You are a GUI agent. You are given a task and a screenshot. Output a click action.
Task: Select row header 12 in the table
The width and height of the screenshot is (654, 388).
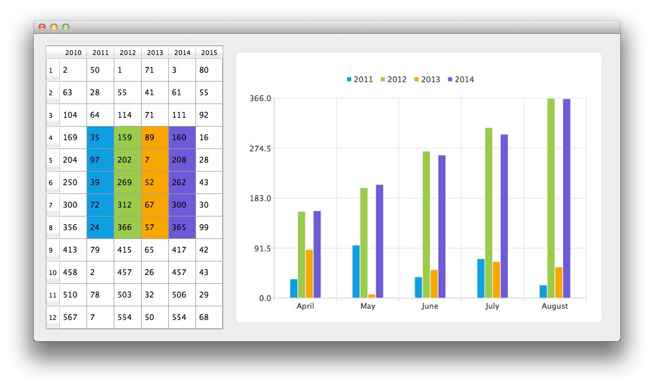51,317
